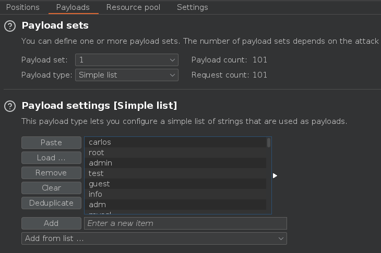Click the Paste button
Screen dimensions: 381x253
pyautogui.click(x=51, y=143)
